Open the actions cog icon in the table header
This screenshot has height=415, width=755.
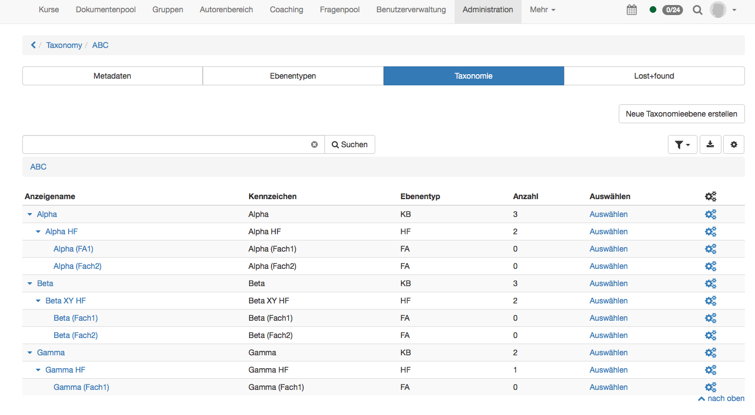[x=710, y=196]
